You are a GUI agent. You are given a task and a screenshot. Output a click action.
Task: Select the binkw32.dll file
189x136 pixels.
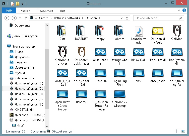(x=139, y=55)
